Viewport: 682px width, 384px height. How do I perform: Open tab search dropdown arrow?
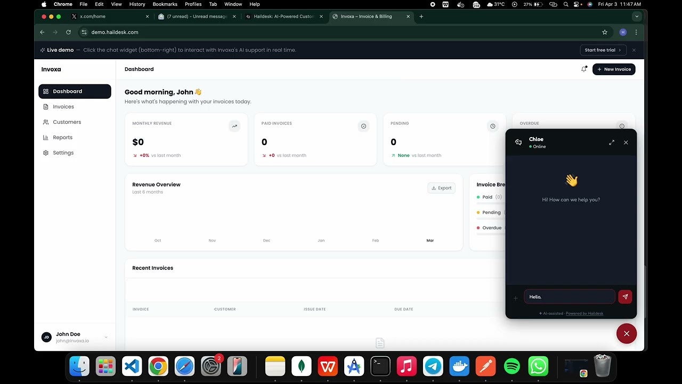click(x=636, y=17)
